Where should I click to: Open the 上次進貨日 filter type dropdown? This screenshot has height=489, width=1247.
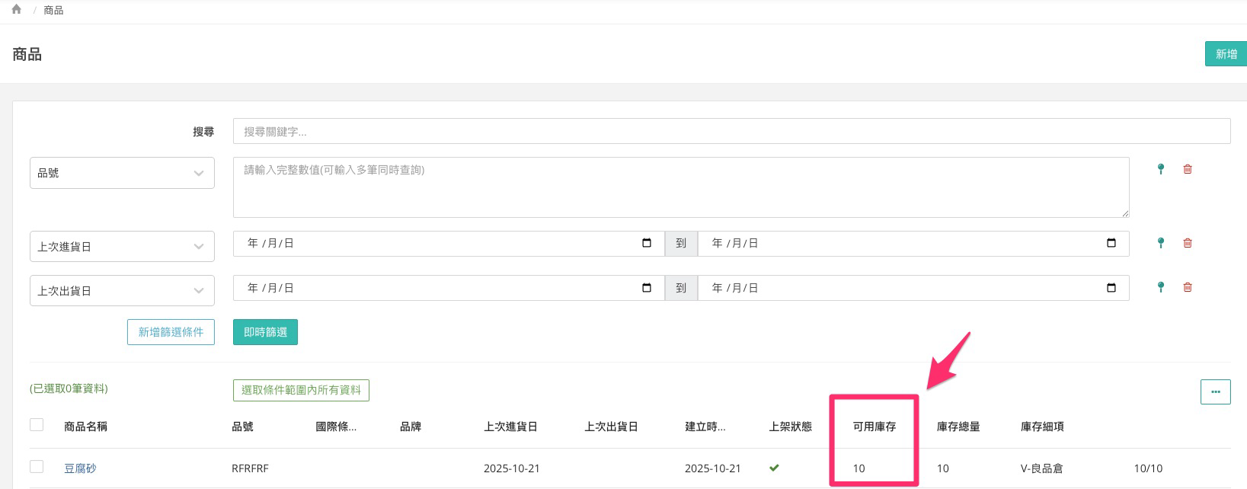tap(122, 247)
